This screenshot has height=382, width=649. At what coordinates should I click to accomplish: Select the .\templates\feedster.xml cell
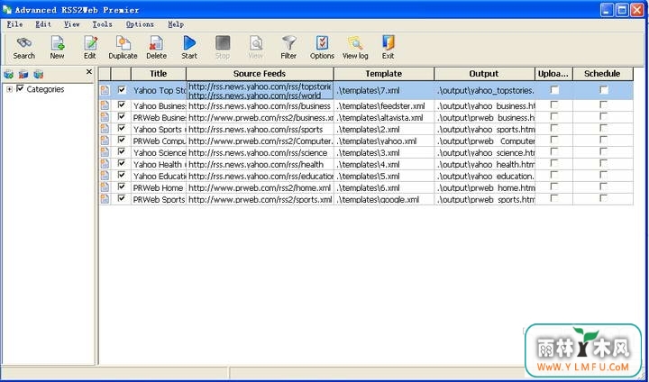384,106
